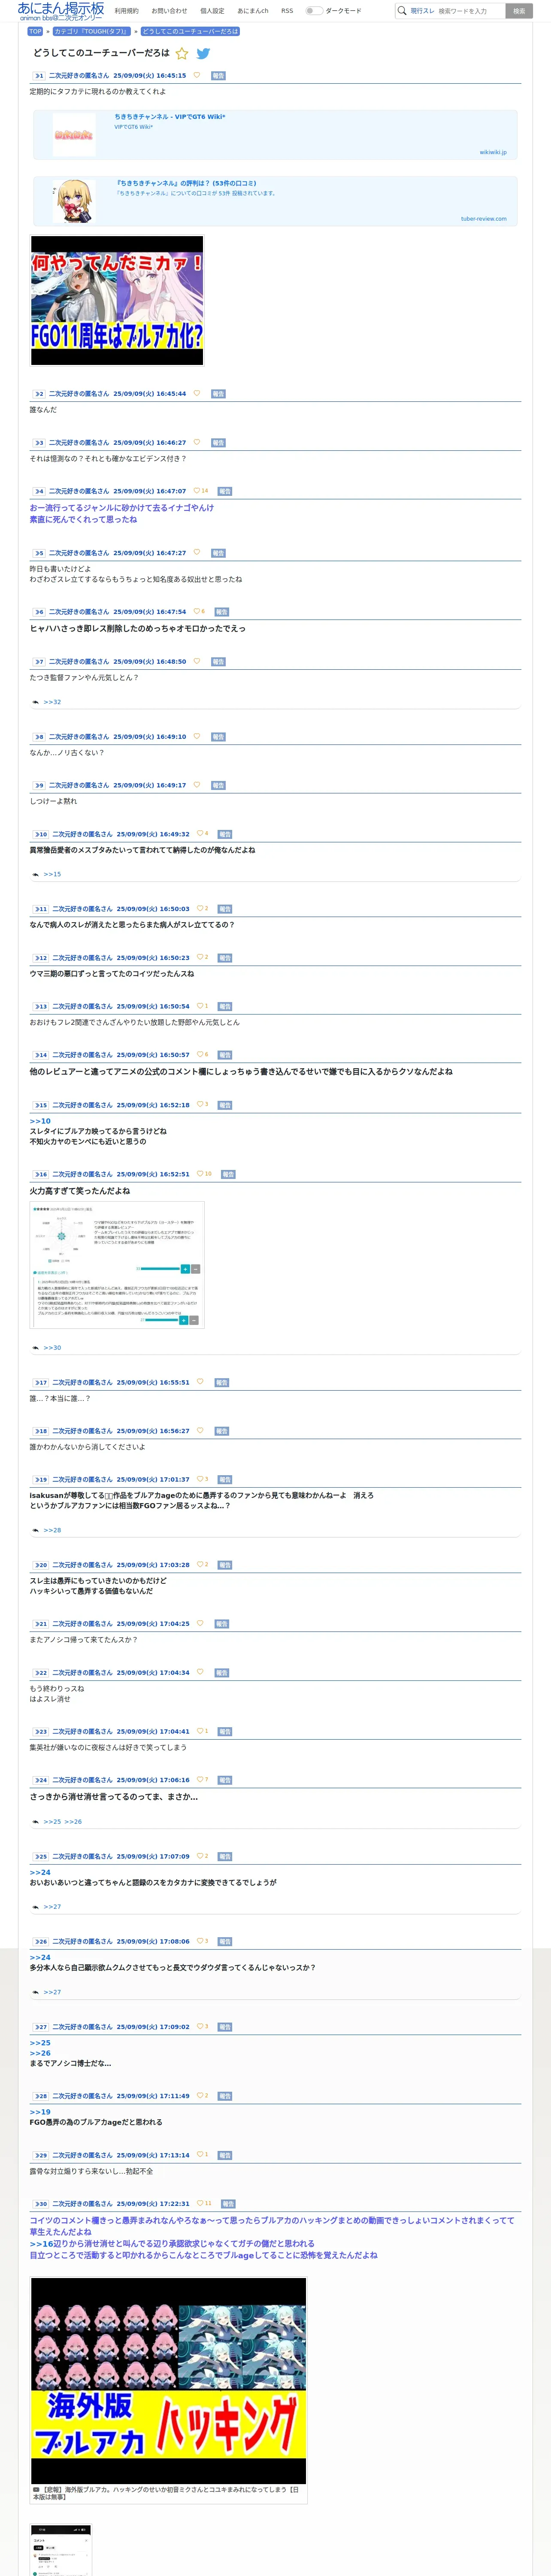
Task: Open お問い合わせ in the header menu
Action: (169, 11)
